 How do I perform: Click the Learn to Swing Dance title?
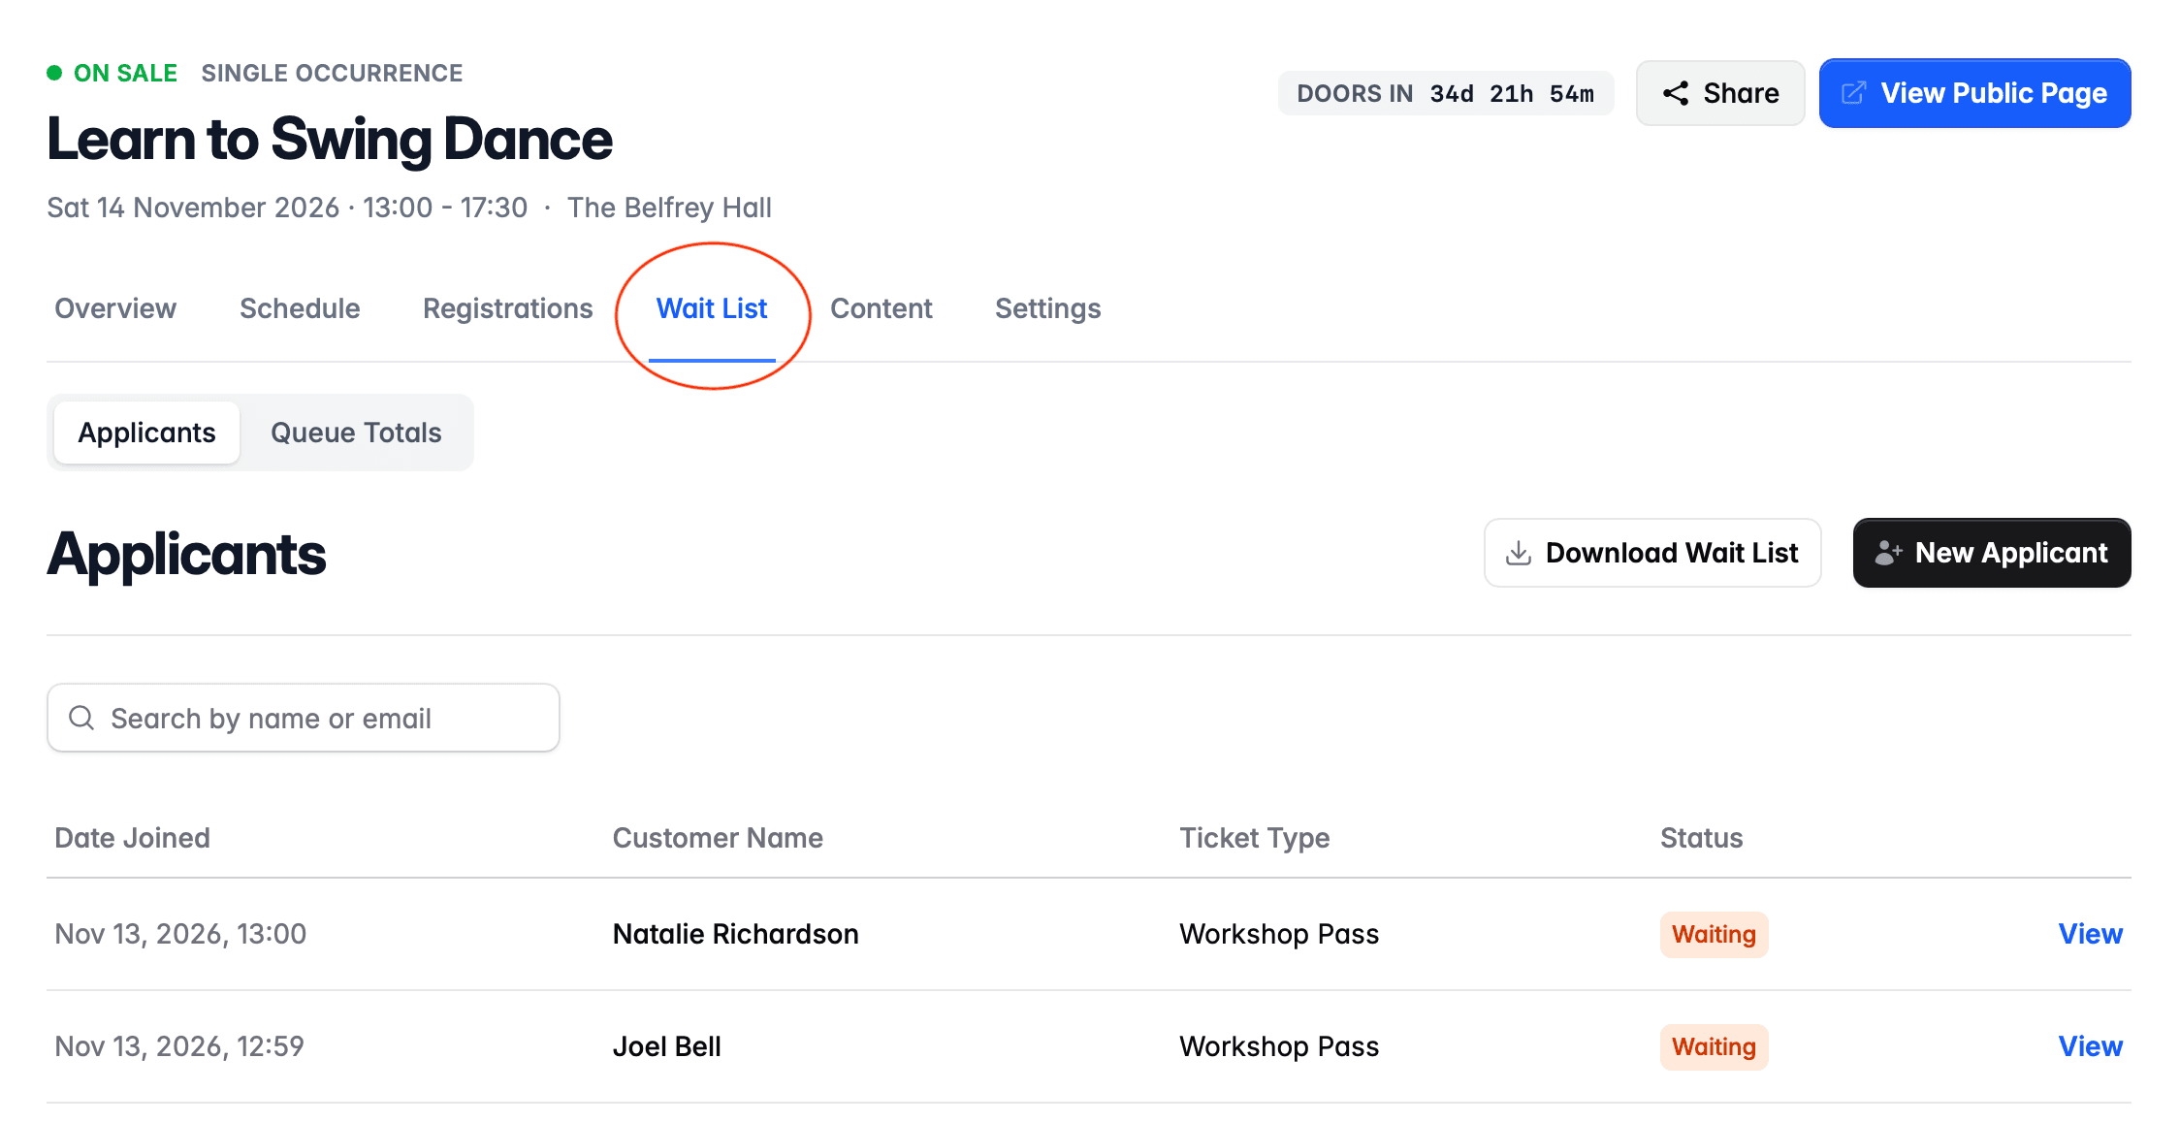pyautogui.click(x=330, y=139)
